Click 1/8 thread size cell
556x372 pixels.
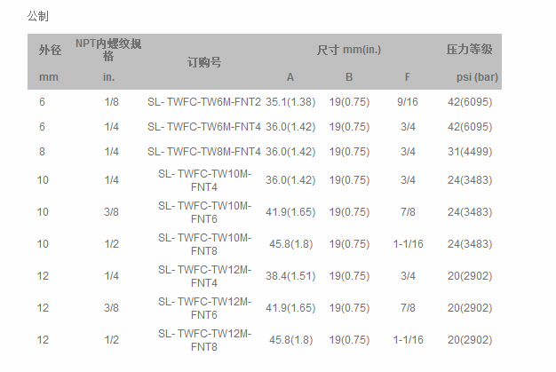point(111,102)
